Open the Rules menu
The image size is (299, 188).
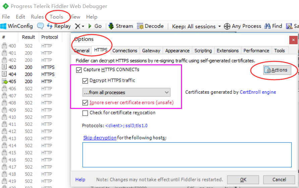pos(38,17)
